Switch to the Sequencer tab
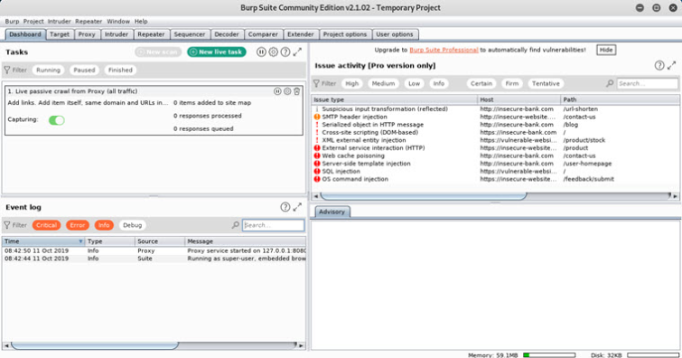The width and height of the screenshot is (682, 358). tap(189, 34)
